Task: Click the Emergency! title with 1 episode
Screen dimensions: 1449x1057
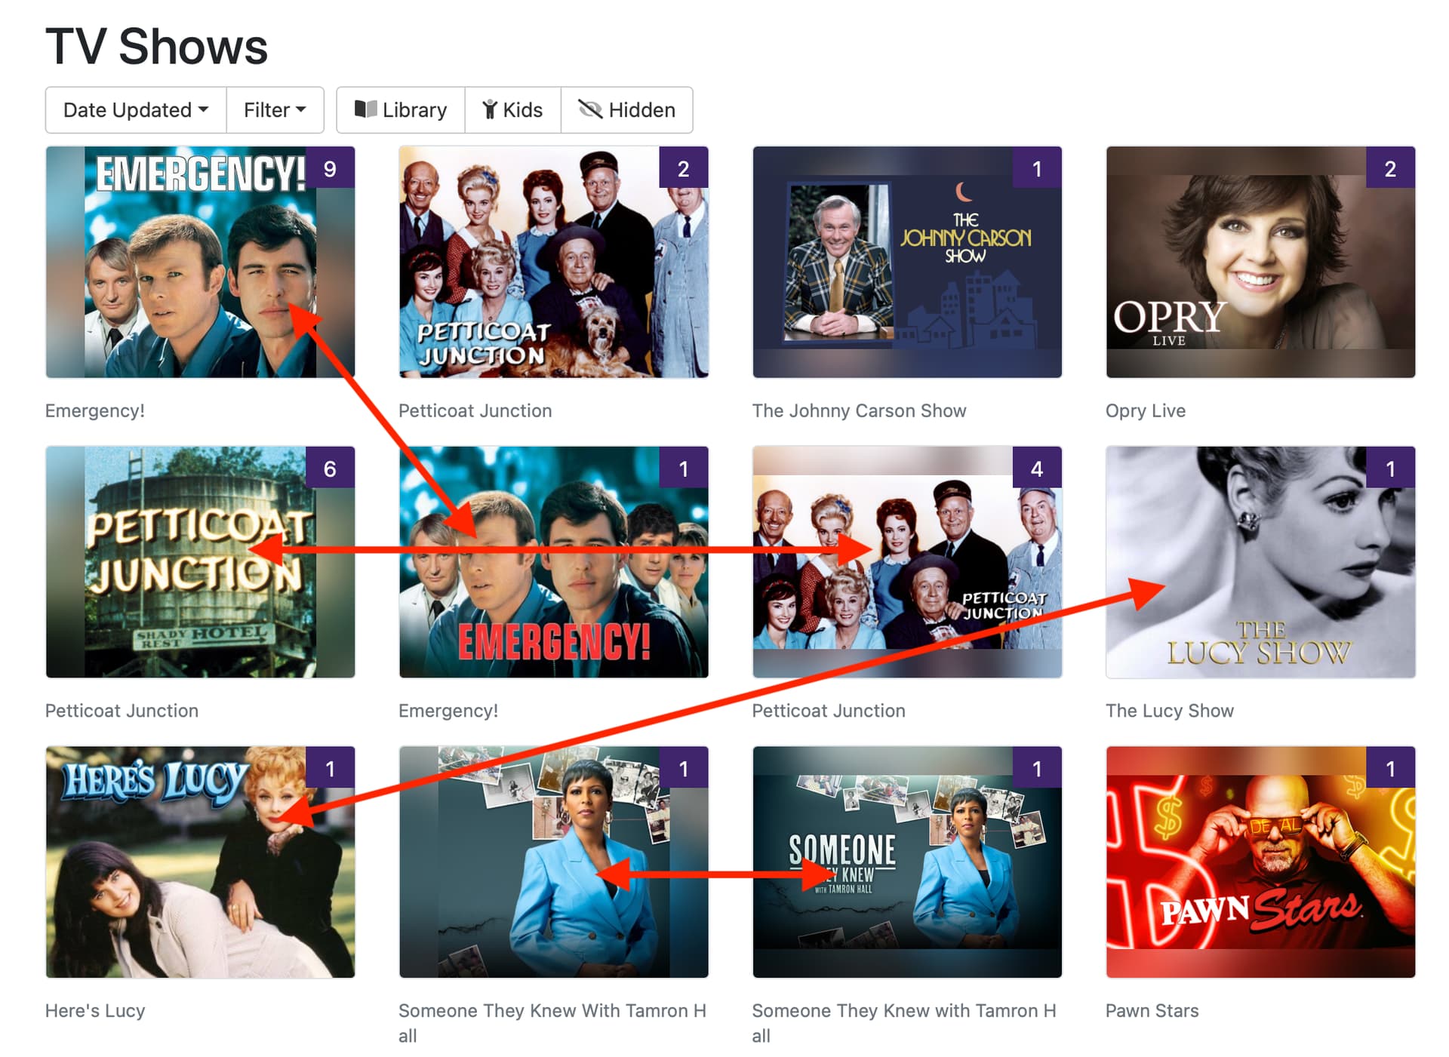Action: click(x=448, y=711)
